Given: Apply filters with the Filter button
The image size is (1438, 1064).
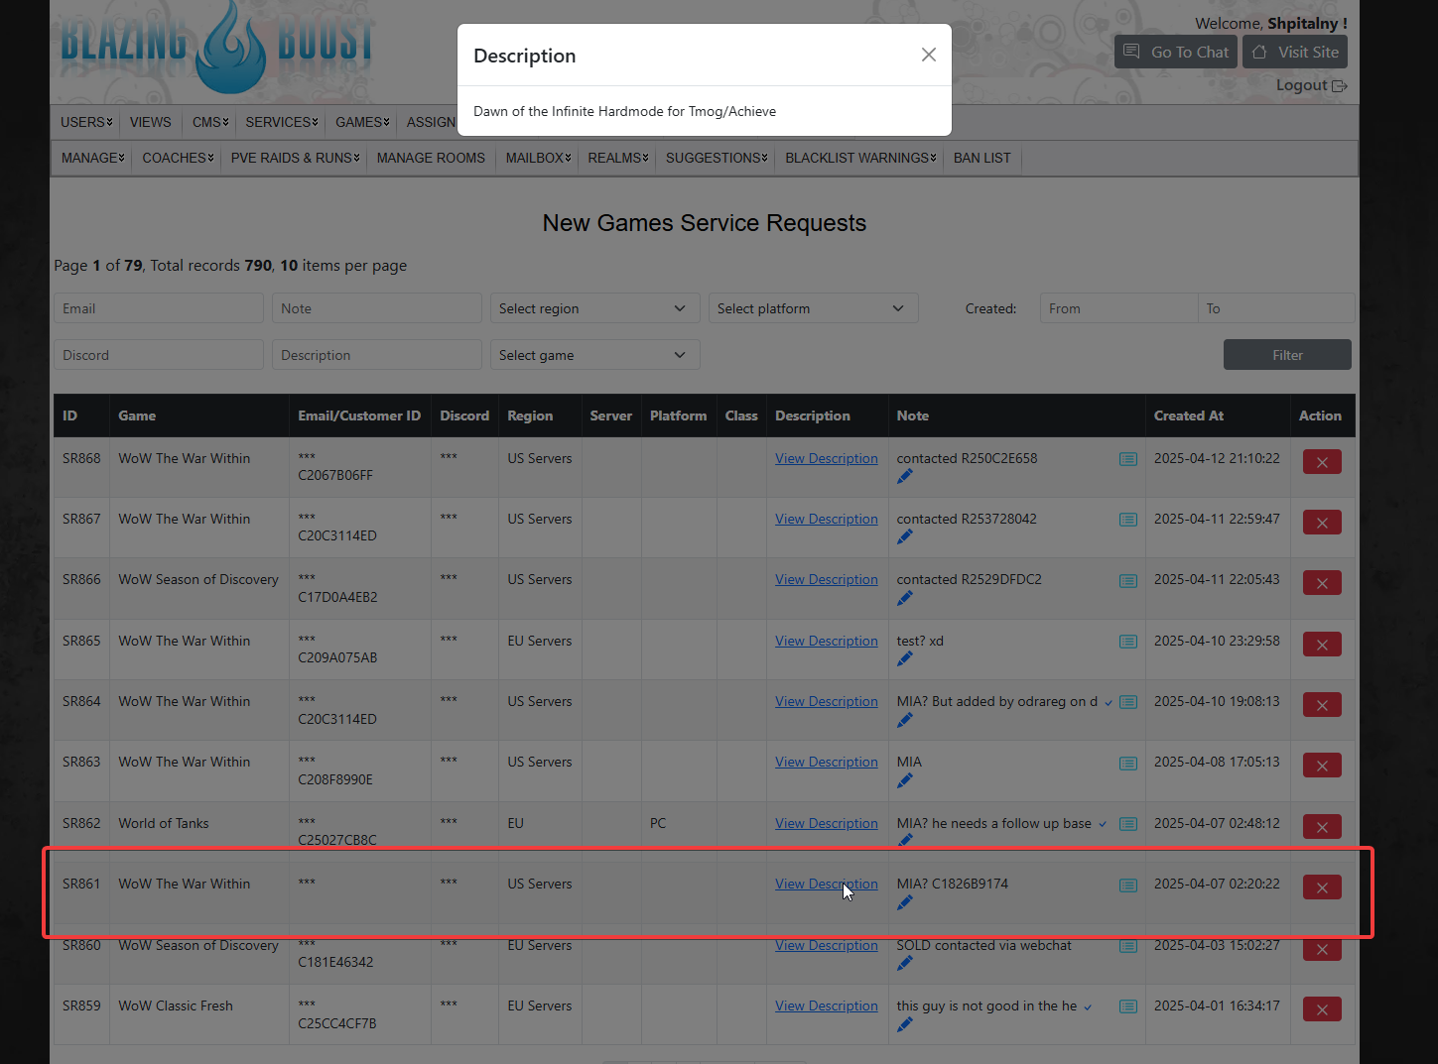Looking at the screenshot, I should (1287, 355).
